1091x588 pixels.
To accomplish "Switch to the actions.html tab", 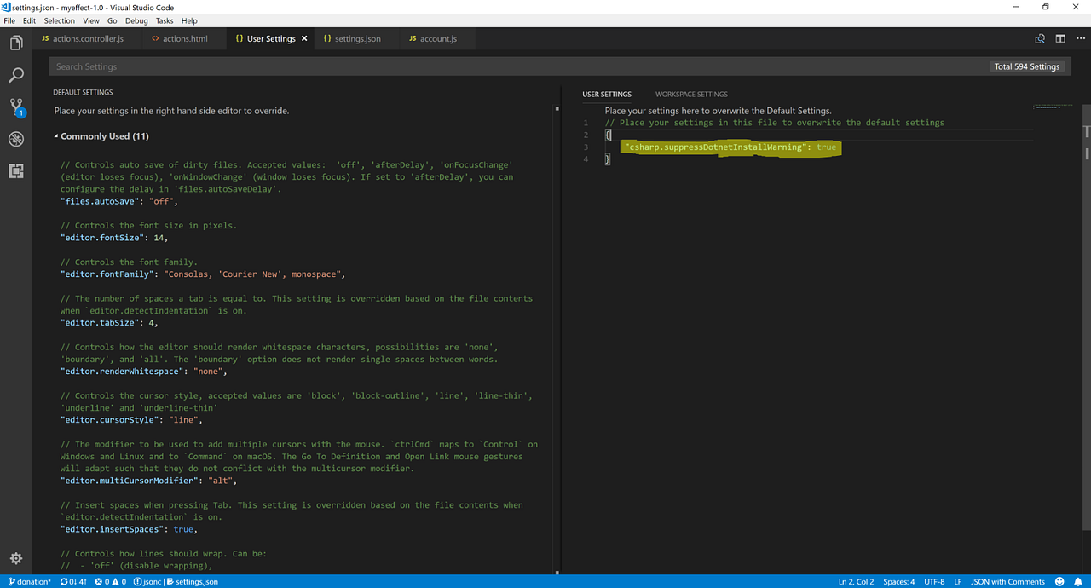I will pyautogui.click(x=182, y=38).
